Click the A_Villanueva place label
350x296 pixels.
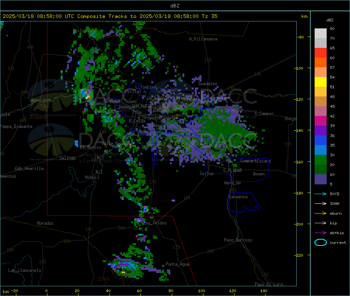203,39
